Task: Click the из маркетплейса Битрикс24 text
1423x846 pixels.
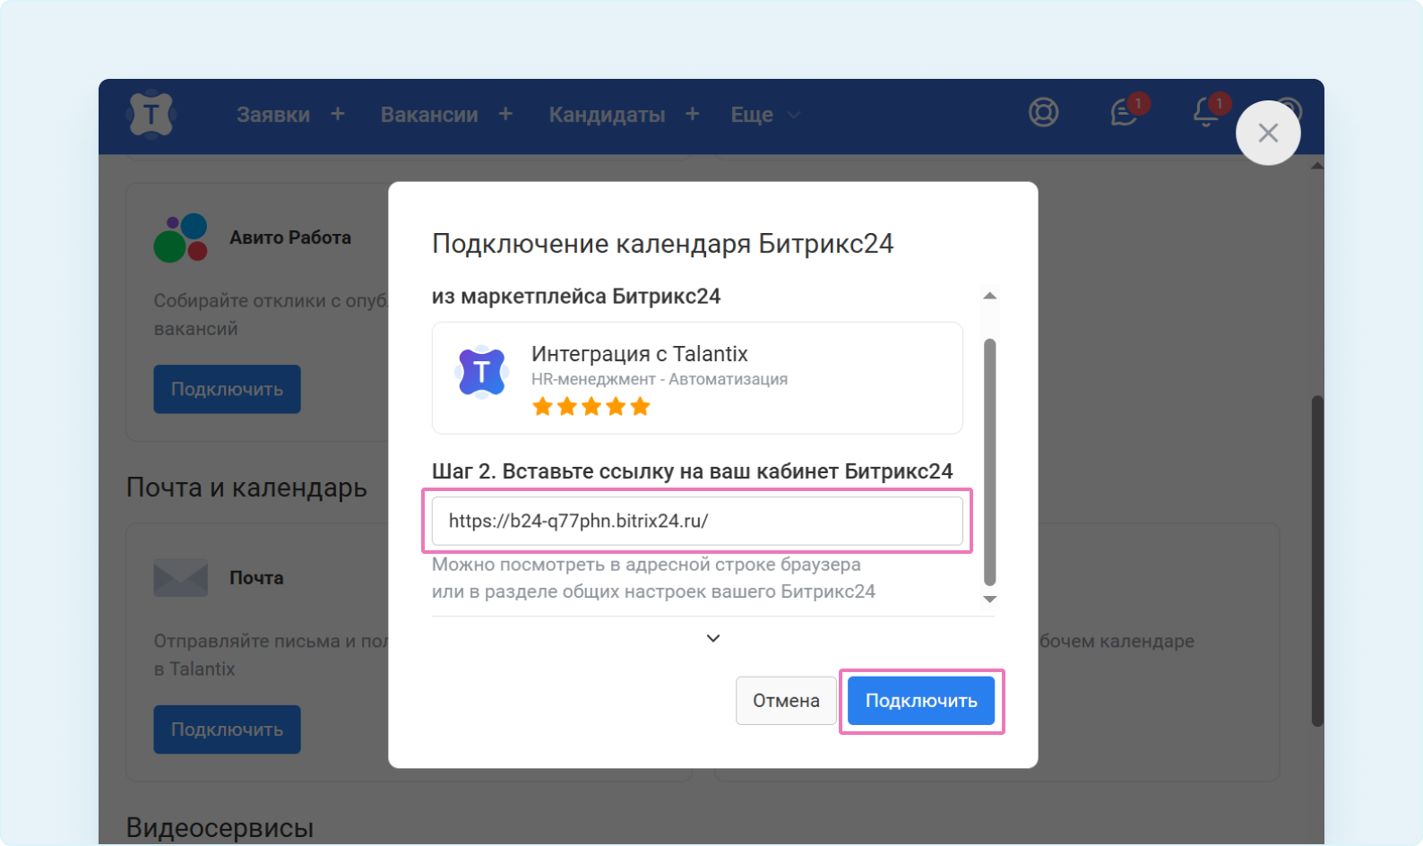Action: point(576,297)
